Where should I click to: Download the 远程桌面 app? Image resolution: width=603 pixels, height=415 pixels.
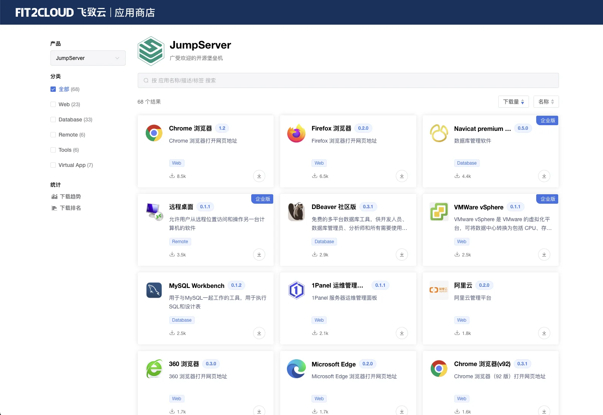tap(259, 255)
